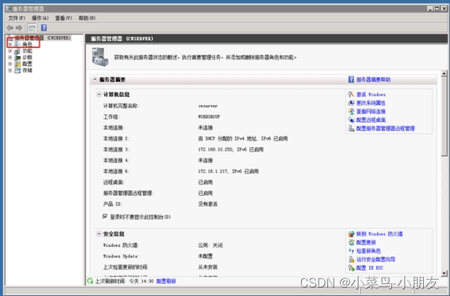Select the computer name value cwserver
Screen dimensions: 450x296
coord(208,106)
